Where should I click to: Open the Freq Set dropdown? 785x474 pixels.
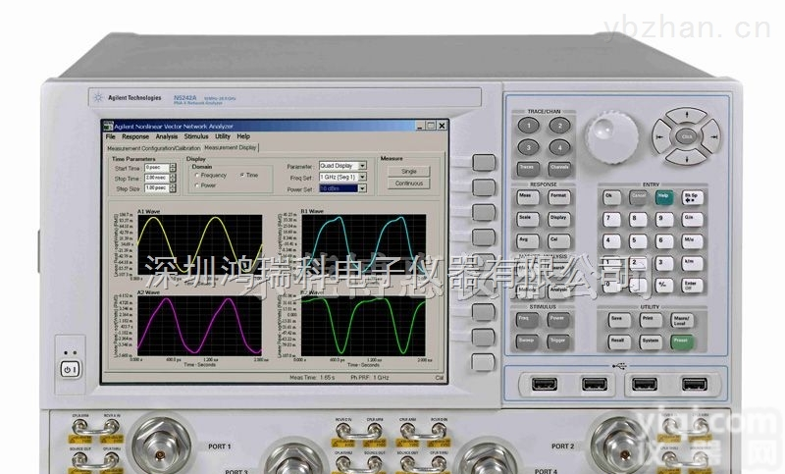pyautogui.click(x=362, y=178)
